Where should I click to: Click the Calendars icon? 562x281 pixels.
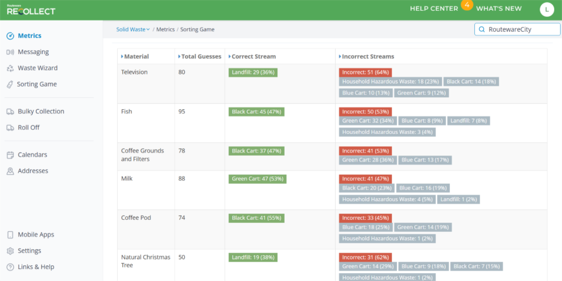10,155
